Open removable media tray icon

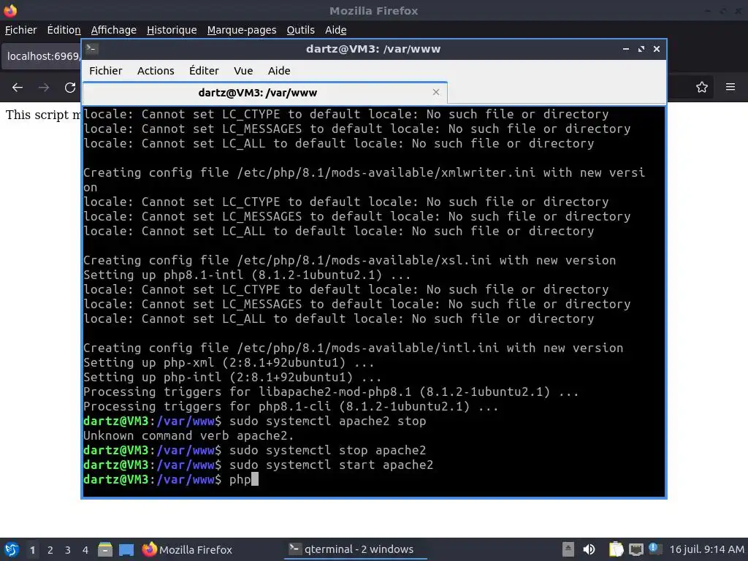click(568, 549)
